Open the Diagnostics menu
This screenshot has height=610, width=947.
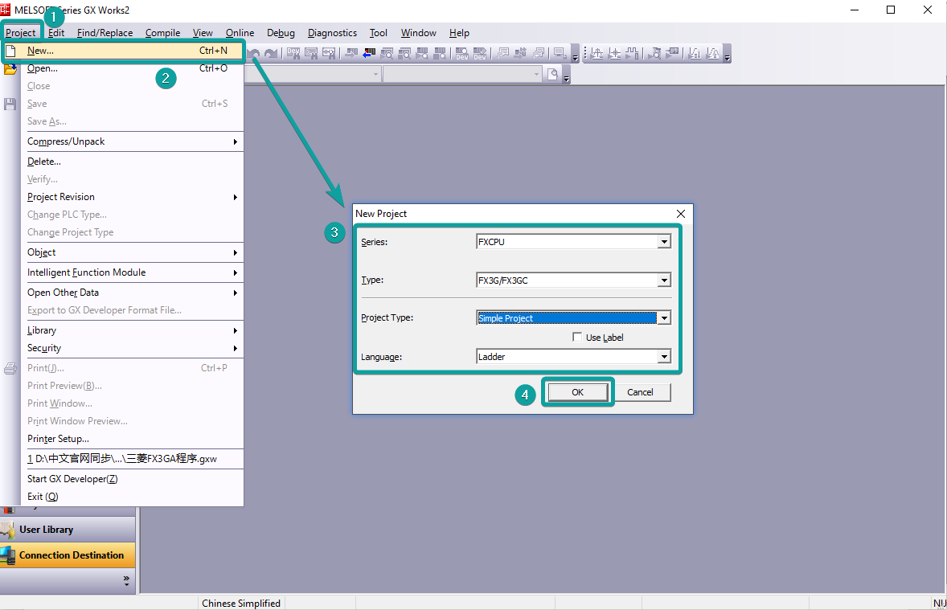[x=332, y=33]
